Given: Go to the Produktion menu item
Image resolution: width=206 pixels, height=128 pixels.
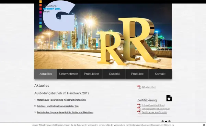Looking at the screenshot, I should point(91,74).
